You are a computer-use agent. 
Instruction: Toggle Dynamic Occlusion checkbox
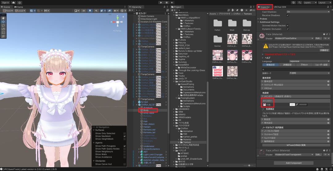pos(288,29)
